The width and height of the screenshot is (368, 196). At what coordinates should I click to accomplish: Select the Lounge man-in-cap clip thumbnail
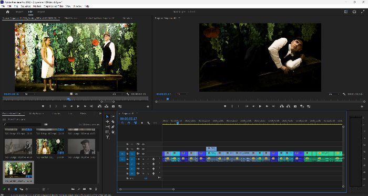point(81,147)
